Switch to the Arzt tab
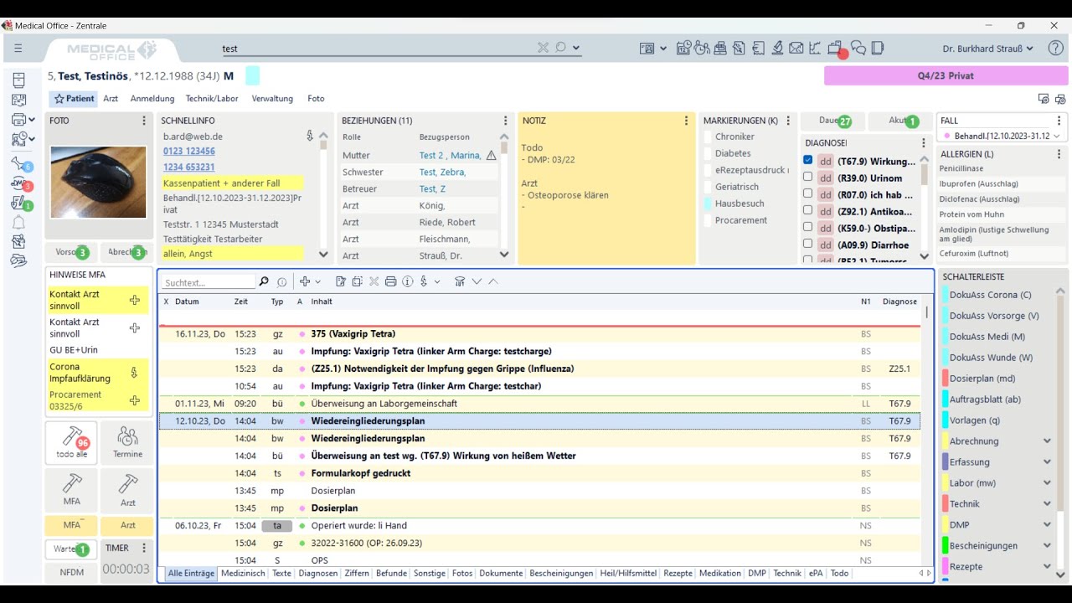This screenshot has height=603, width=1072. click(x=111, y=99)
